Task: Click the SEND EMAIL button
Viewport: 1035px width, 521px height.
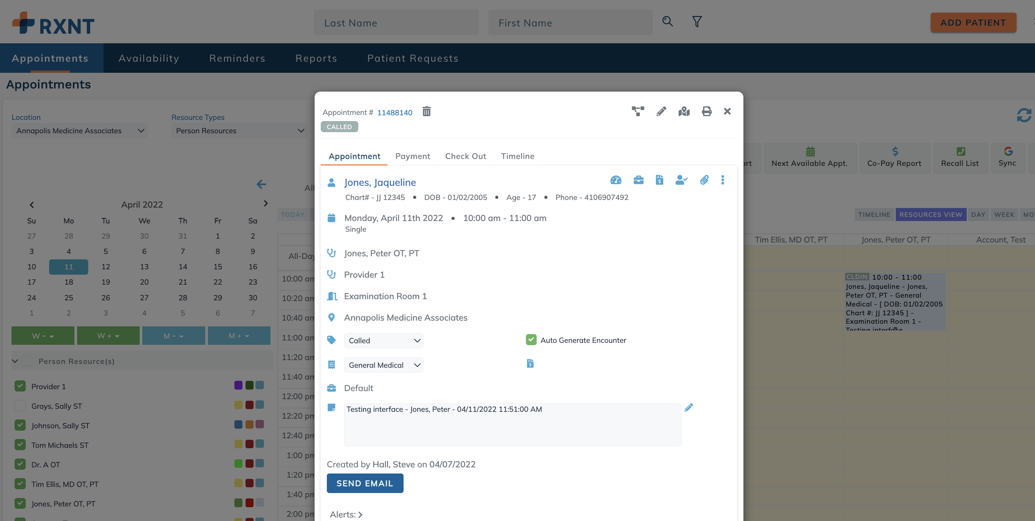Action: click(x=365, y=483)
